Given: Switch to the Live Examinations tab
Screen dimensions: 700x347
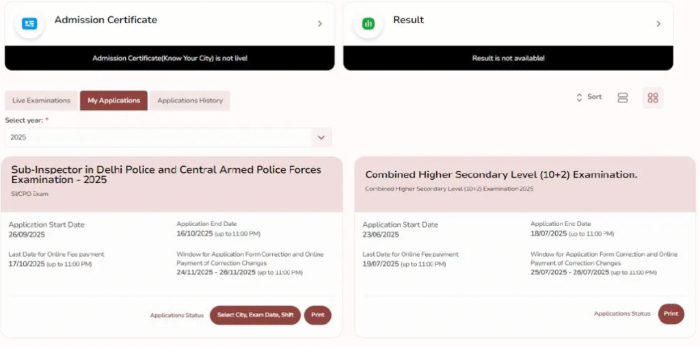Looking at the screenshot, I should (41, 100).
